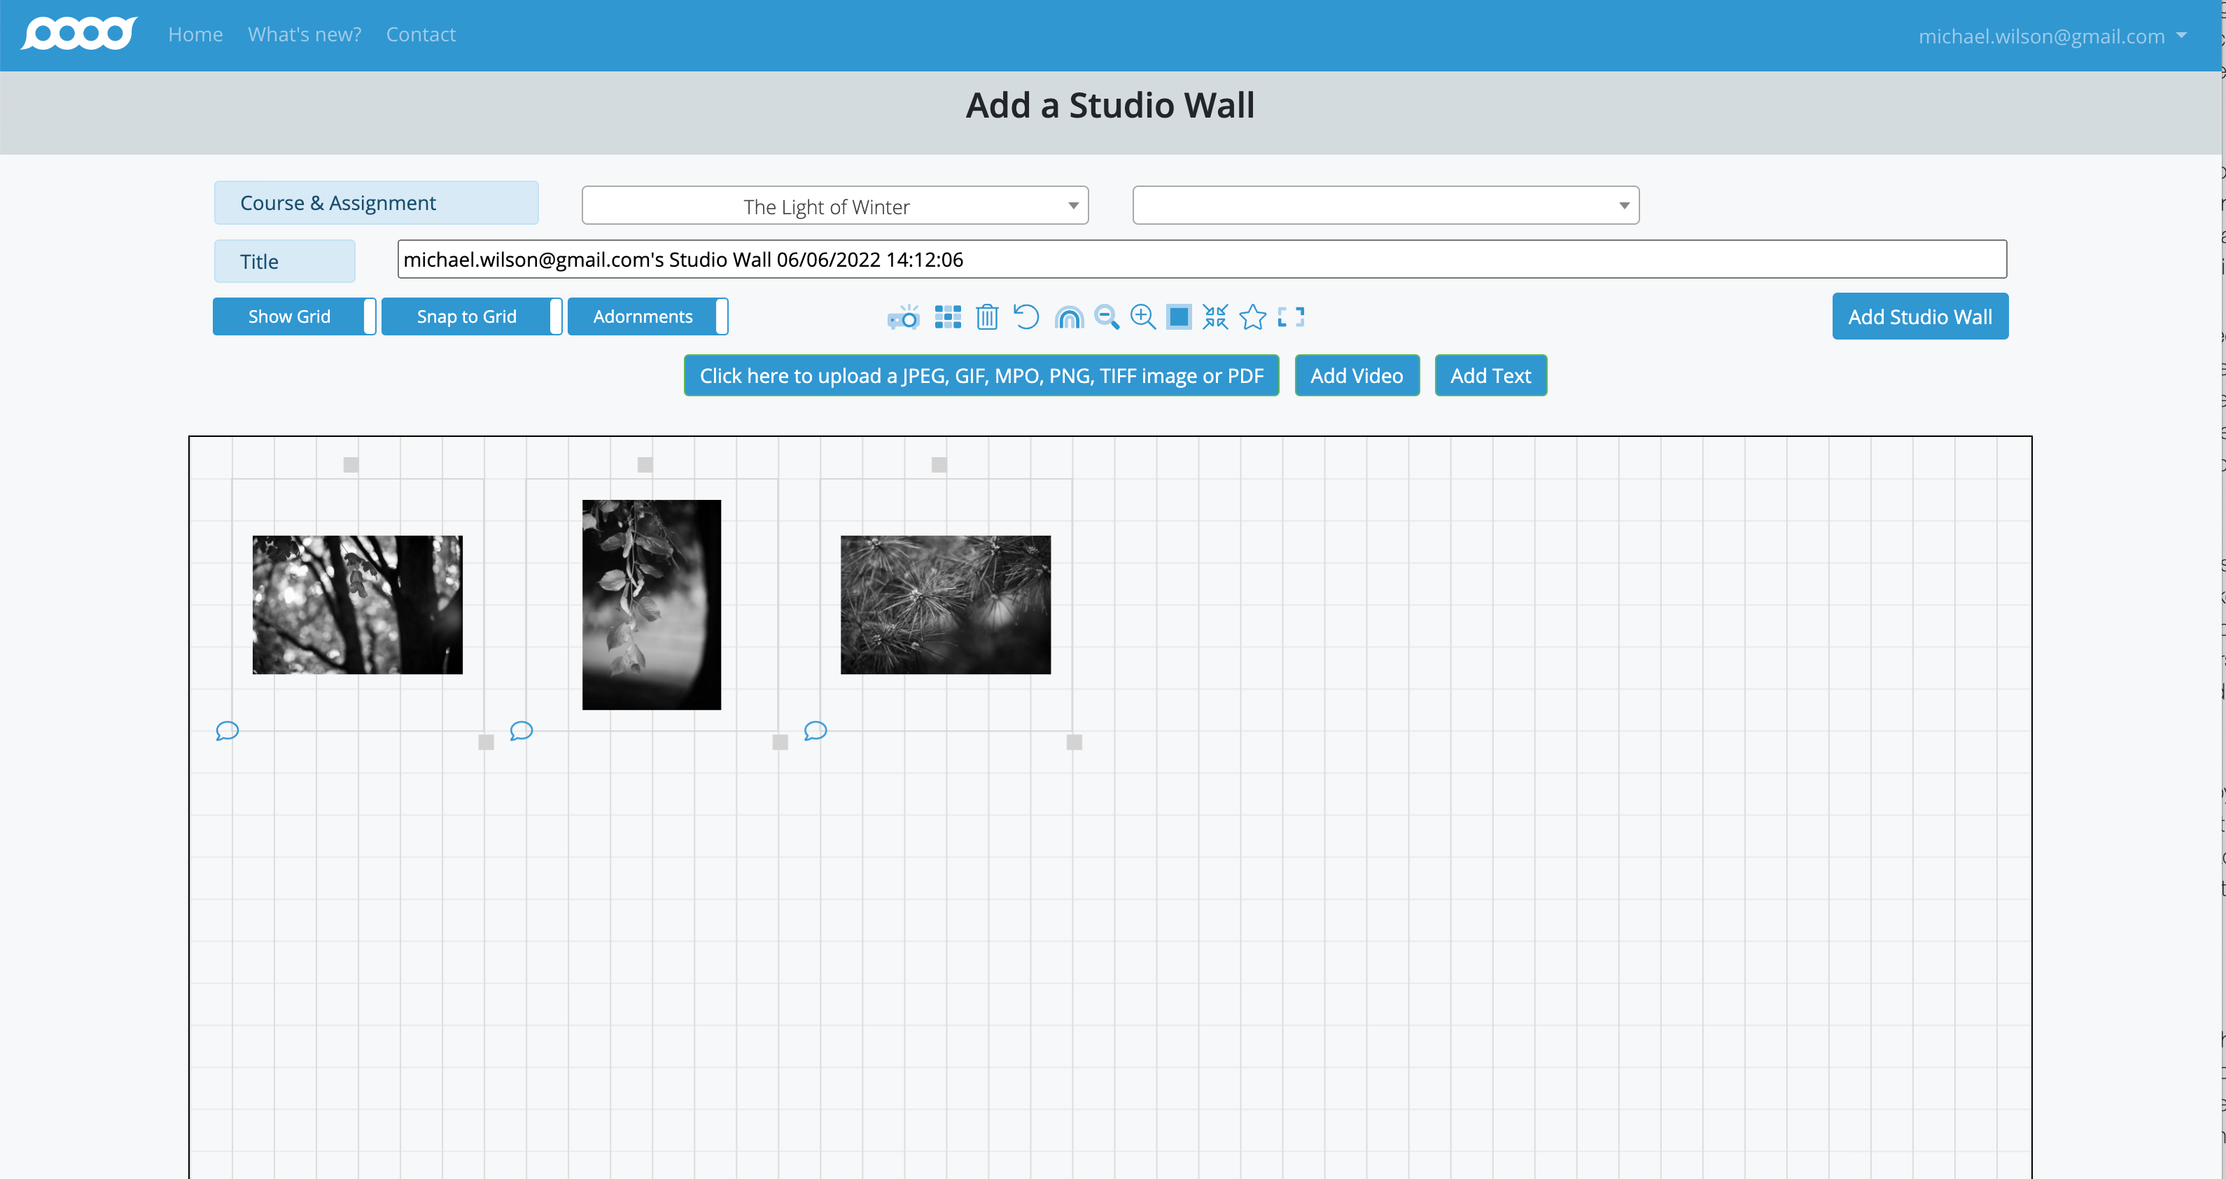This screenshot has height=1179, width=2226.
Task: Click the upload JPEG, GIF, MPO image button
Action: [x=981, y=376]
